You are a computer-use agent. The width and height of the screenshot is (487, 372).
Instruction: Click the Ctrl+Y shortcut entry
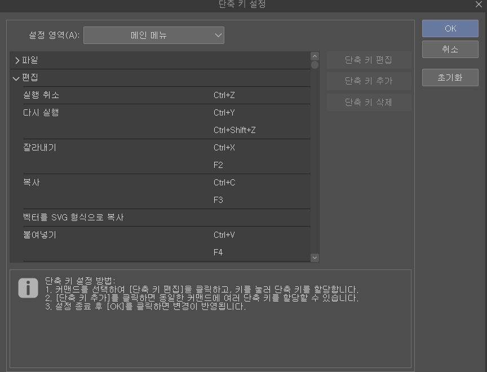pos(224,112)
